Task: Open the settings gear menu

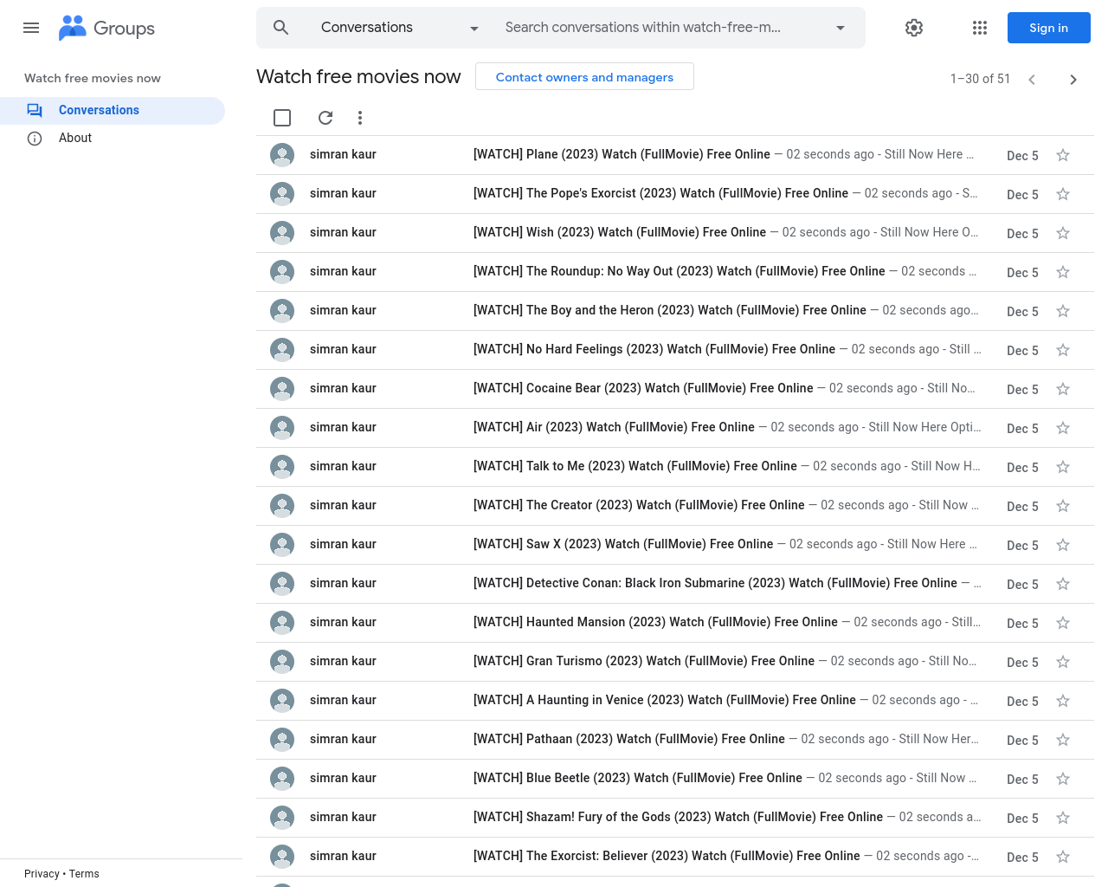Action: pyautogui.click(x=913, y=28)
